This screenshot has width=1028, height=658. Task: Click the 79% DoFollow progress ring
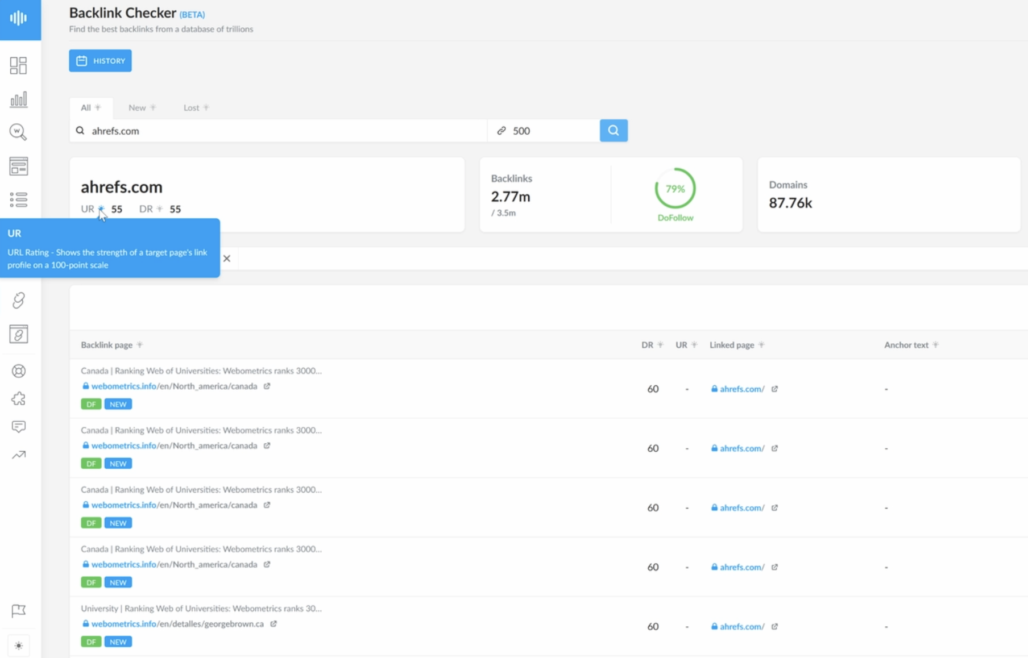coord(675,189)
